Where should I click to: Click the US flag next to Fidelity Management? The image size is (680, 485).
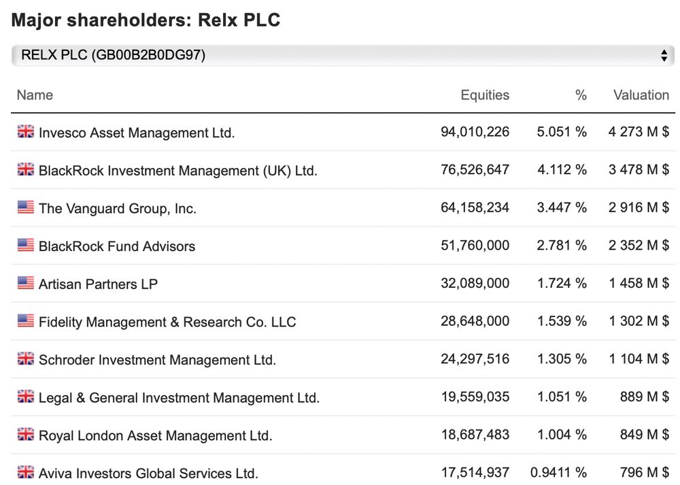[26, 321]
